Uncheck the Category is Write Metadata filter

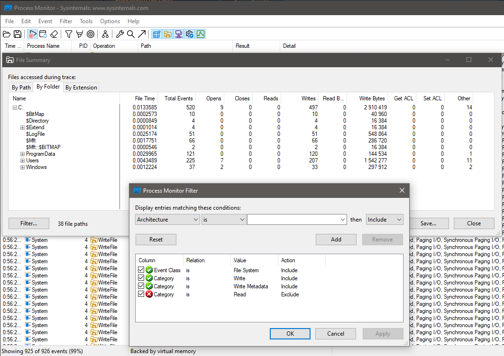click(x=141, y=286)
